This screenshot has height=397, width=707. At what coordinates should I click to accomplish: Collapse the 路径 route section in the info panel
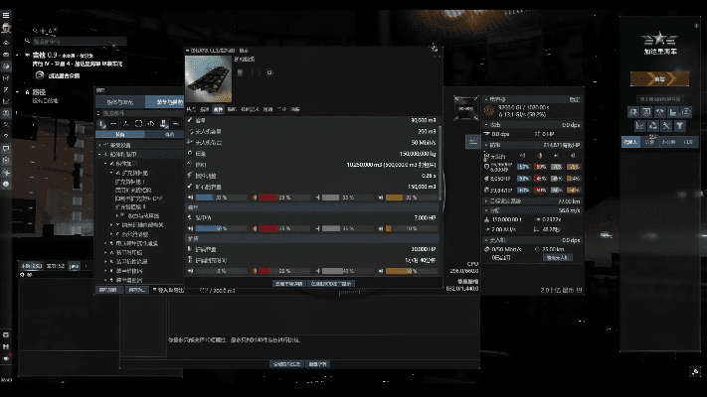tap(27, 91)
